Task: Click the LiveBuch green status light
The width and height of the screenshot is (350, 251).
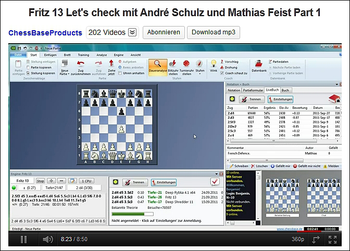Action: [232, 99]
